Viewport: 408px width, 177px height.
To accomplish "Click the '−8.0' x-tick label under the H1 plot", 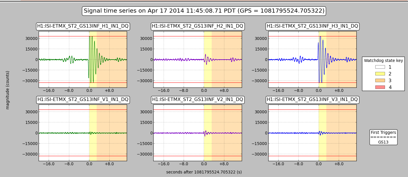I will click(x=69, y=91).
